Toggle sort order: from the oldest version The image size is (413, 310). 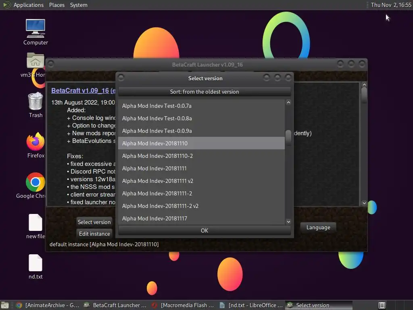tap(204, 92)
